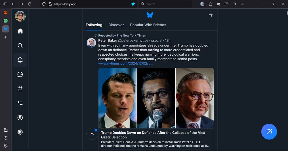Open the Chat messages icon
Screen dimensions: 288x151
(20, 74)
